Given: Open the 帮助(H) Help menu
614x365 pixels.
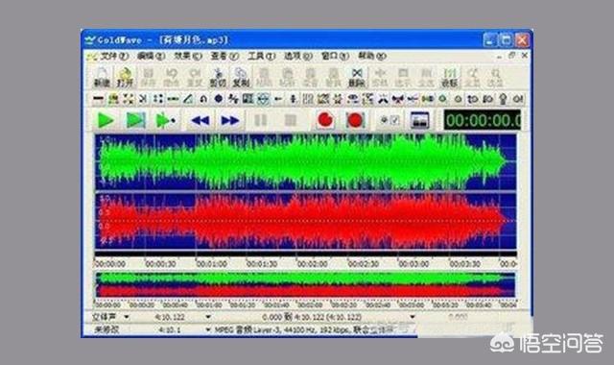Looking at the screenshot, I should coord(372,57).
